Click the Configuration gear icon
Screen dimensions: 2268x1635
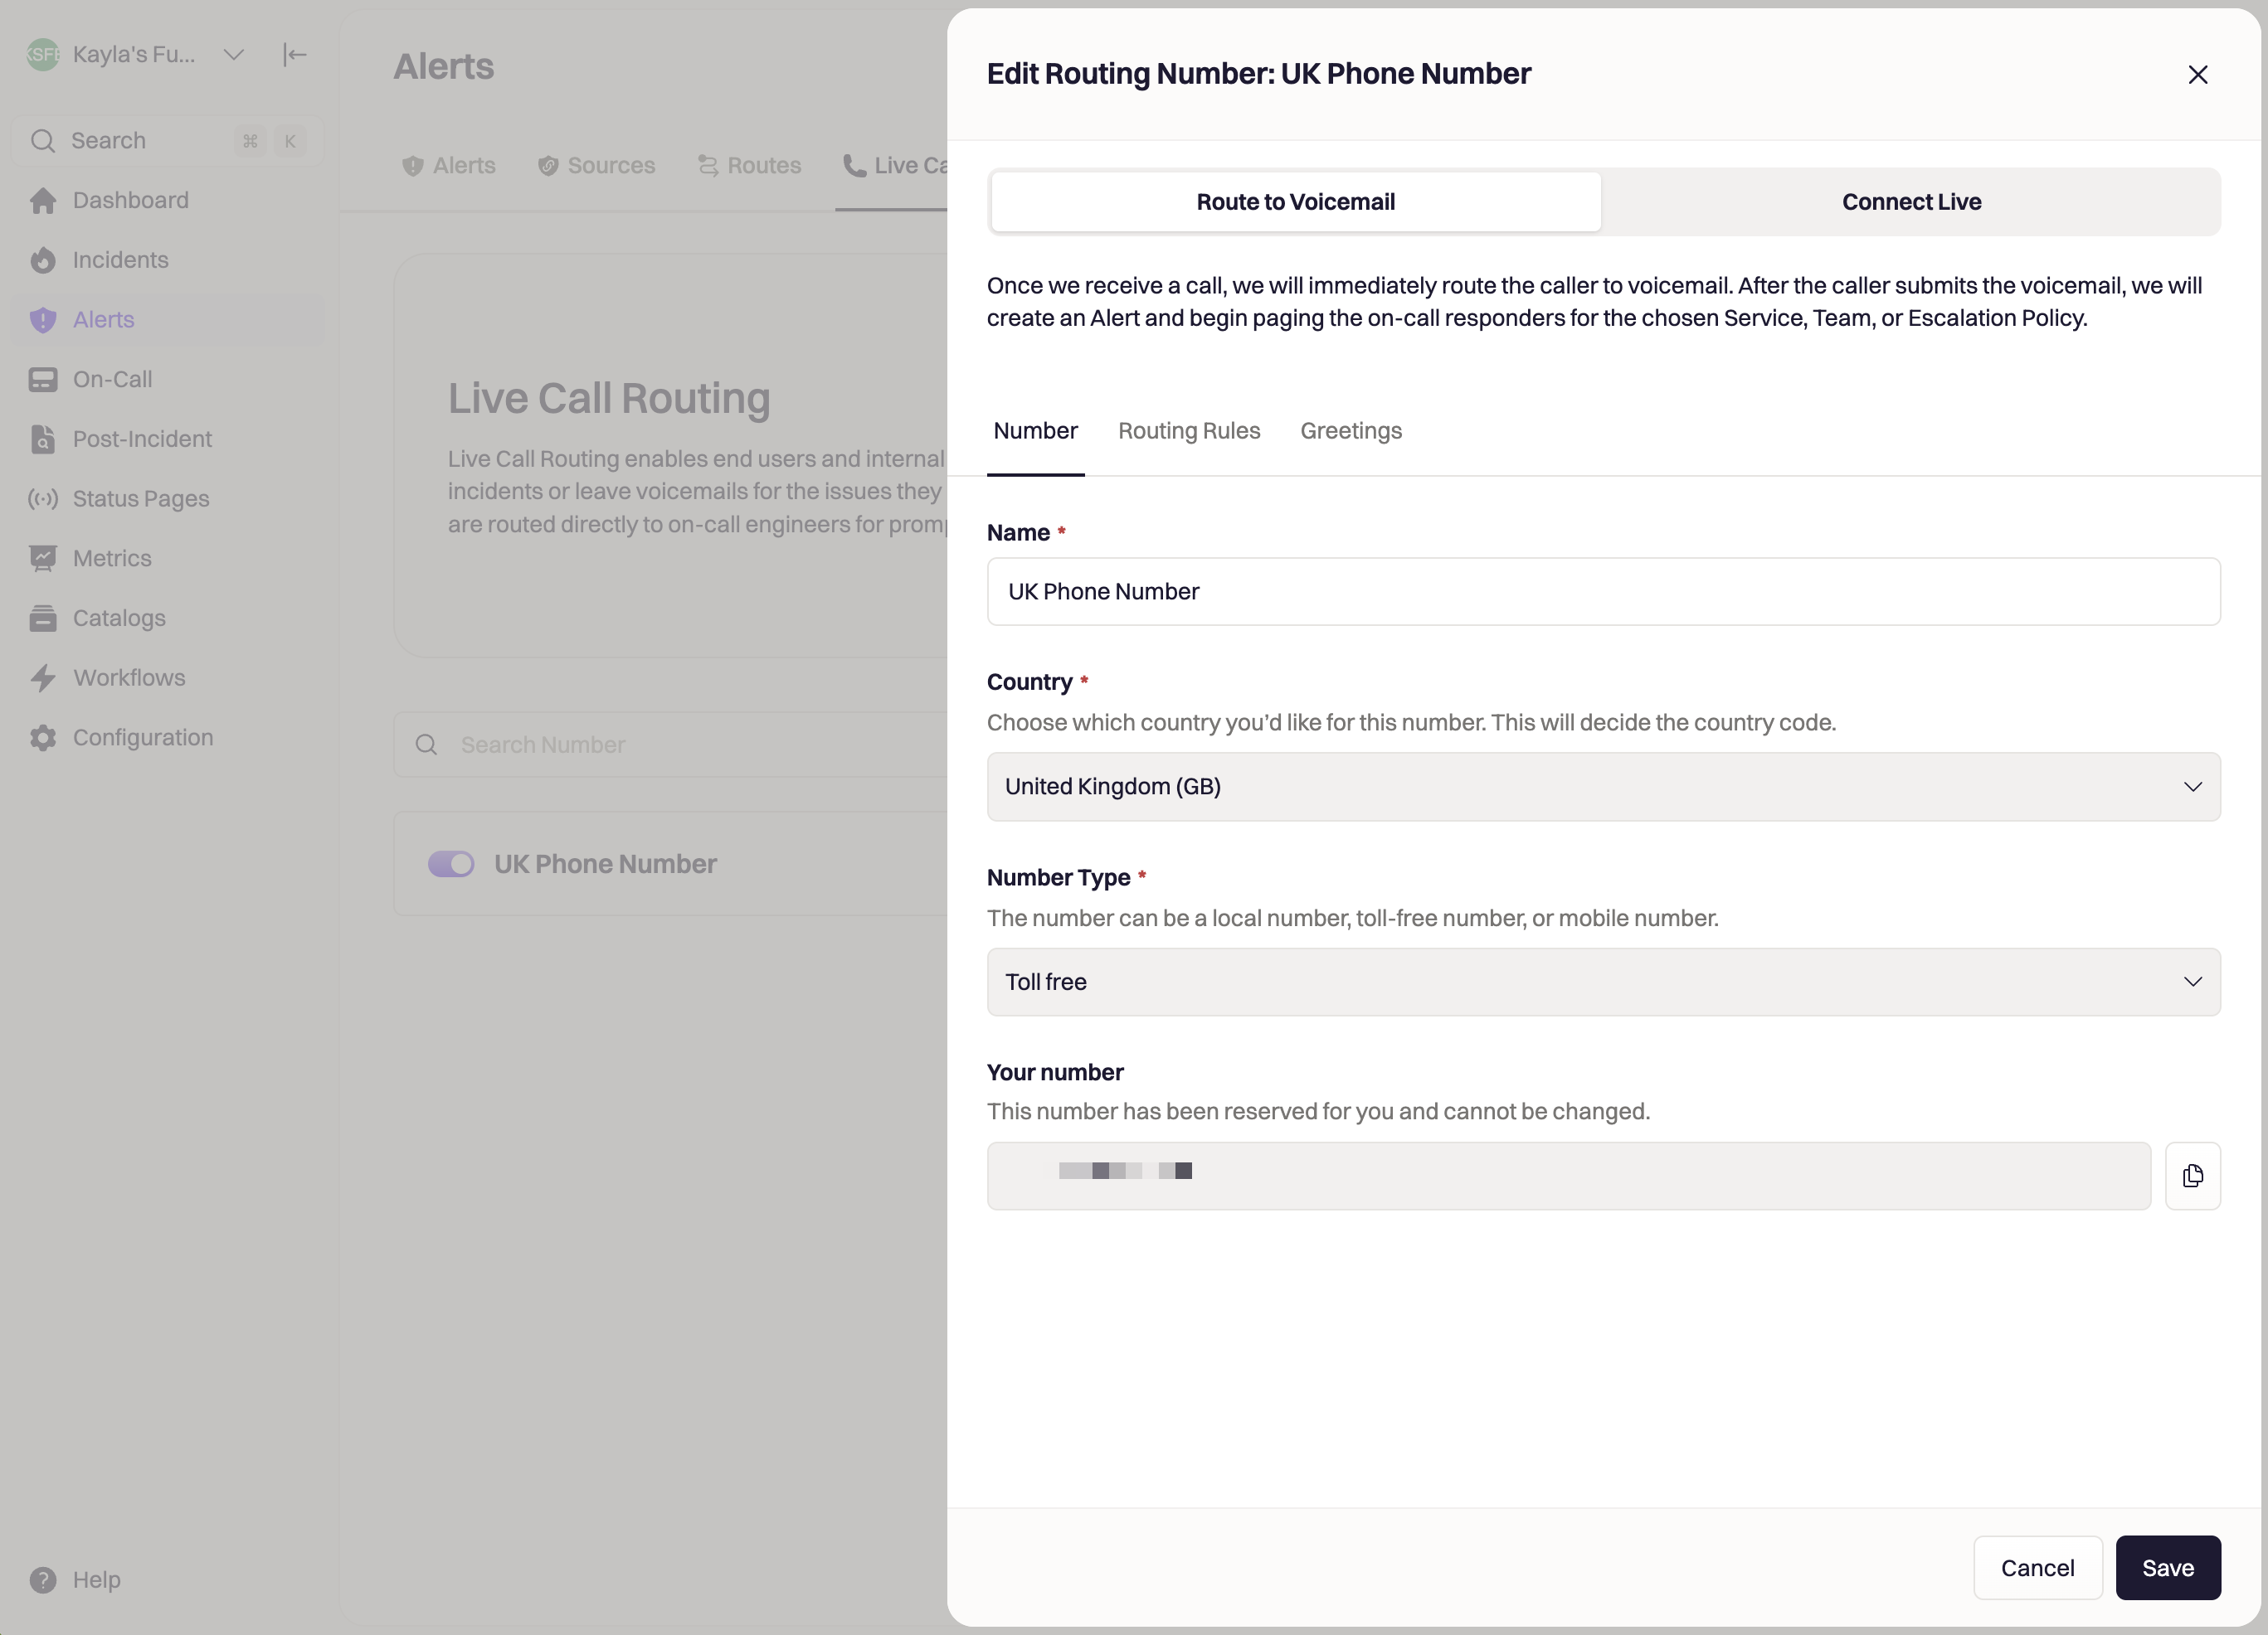tap(42, 738)
